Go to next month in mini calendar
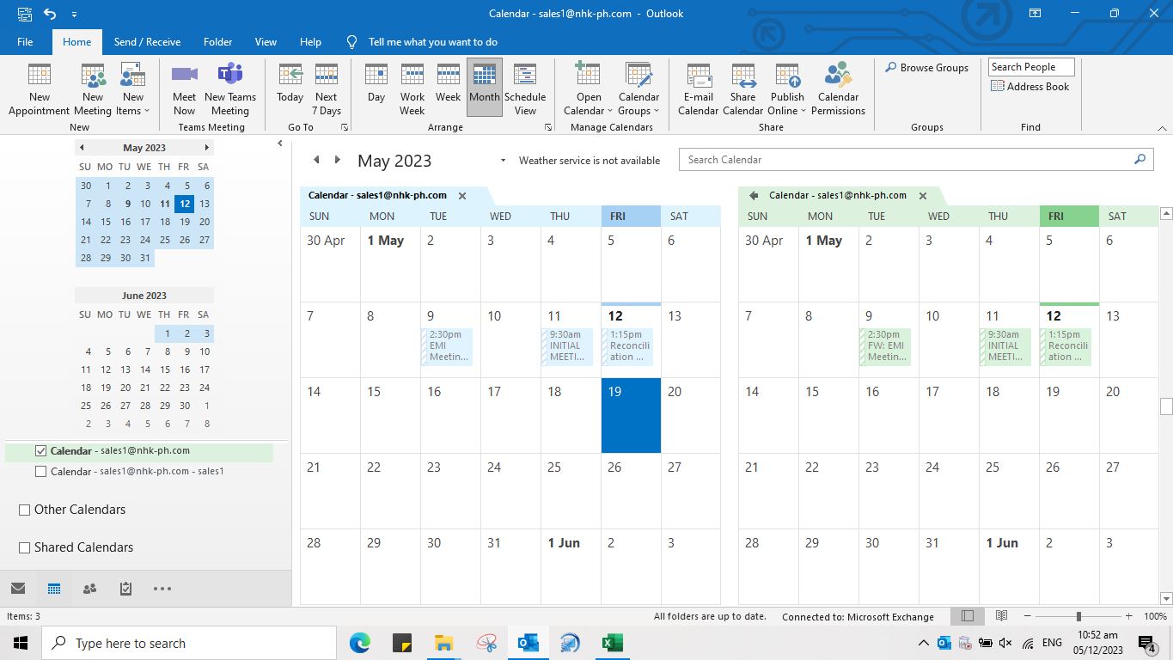 click(x=206, y=148)
